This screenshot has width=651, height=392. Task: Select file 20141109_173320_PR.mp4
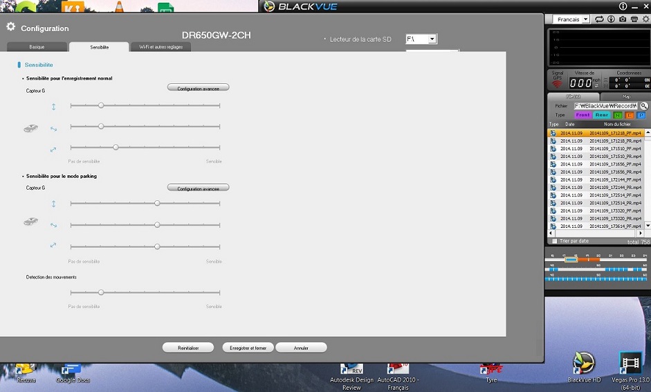pyautogui.click(x=596, y=218)
